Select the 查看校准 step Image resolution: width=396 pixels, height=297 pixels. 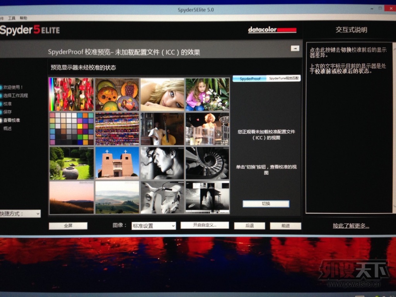(11, 120)
